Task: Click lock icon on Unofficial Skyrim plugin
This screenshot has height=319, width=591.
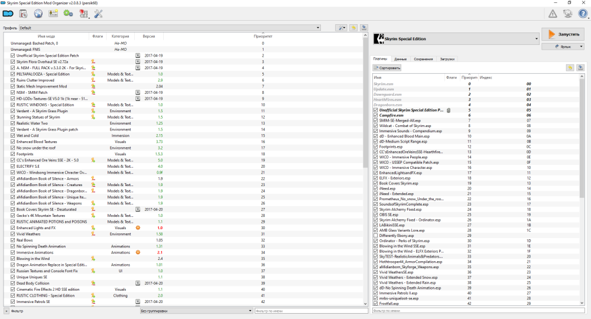Action: tap(449, 110)
